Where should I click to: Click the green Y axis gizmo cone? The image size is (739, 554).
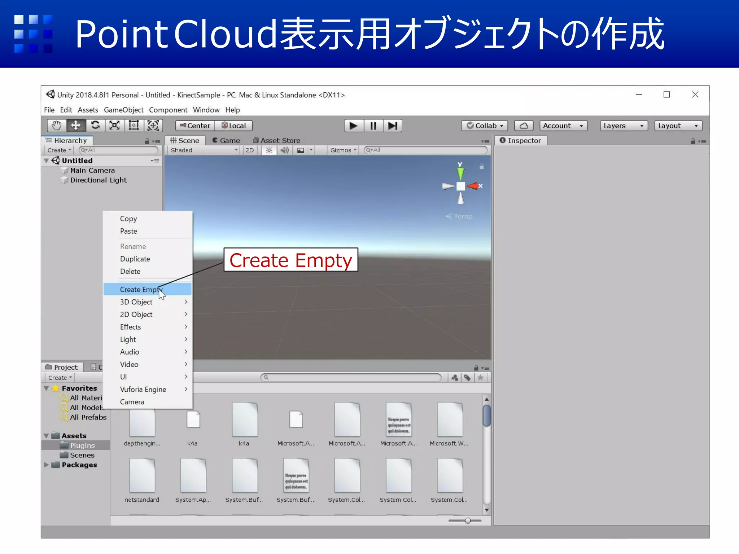pos(460,173)
